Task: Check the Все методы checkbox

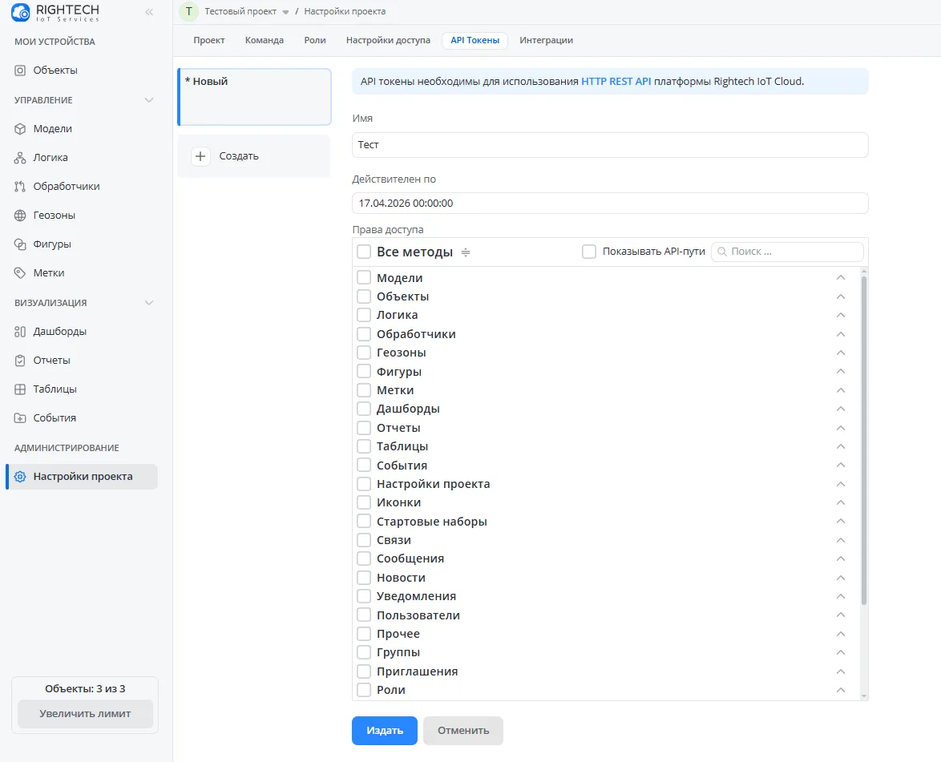Action: [364, 252]
